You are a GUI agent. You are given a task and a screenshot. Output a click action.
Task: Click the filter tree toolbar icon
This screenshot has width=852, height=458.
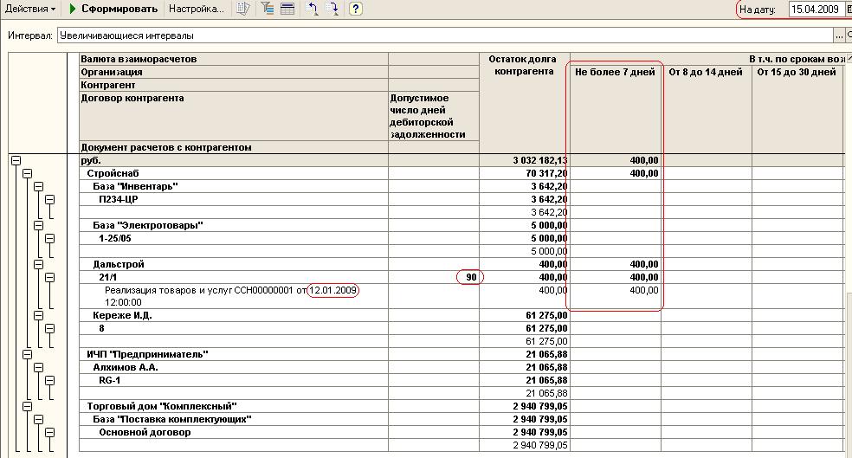[x=267, y=9]
